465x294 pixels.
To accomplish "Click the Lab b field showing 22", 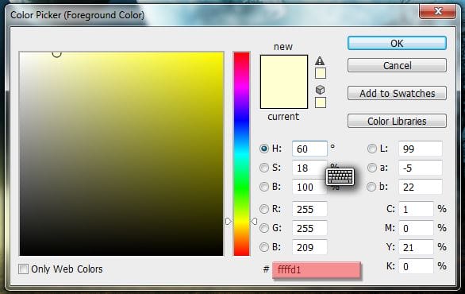I will [421, 187].
